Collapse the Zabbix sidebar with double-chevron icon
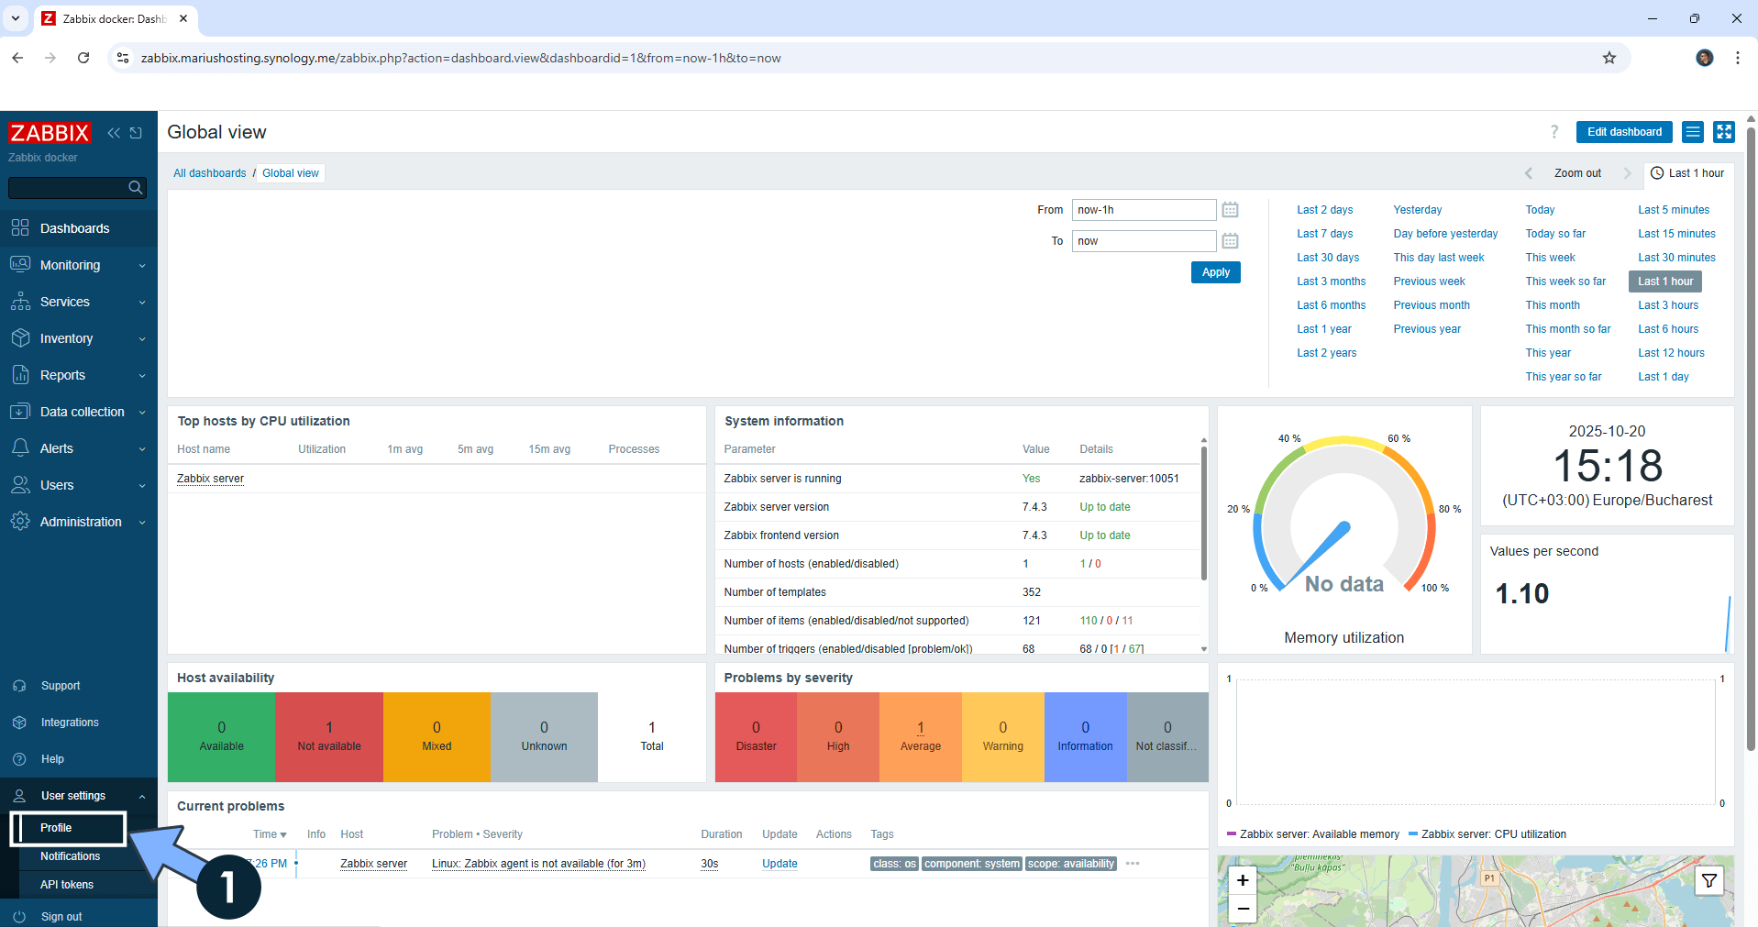This screenshot has height=927, width=1758. pos(114,133)
